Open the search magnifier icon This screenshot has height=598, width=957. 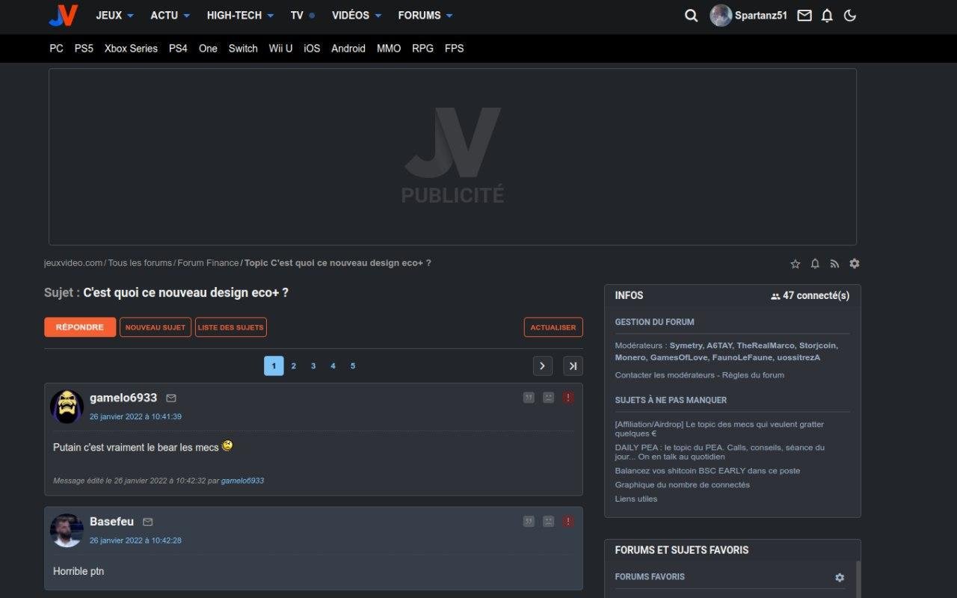point(691,16)
